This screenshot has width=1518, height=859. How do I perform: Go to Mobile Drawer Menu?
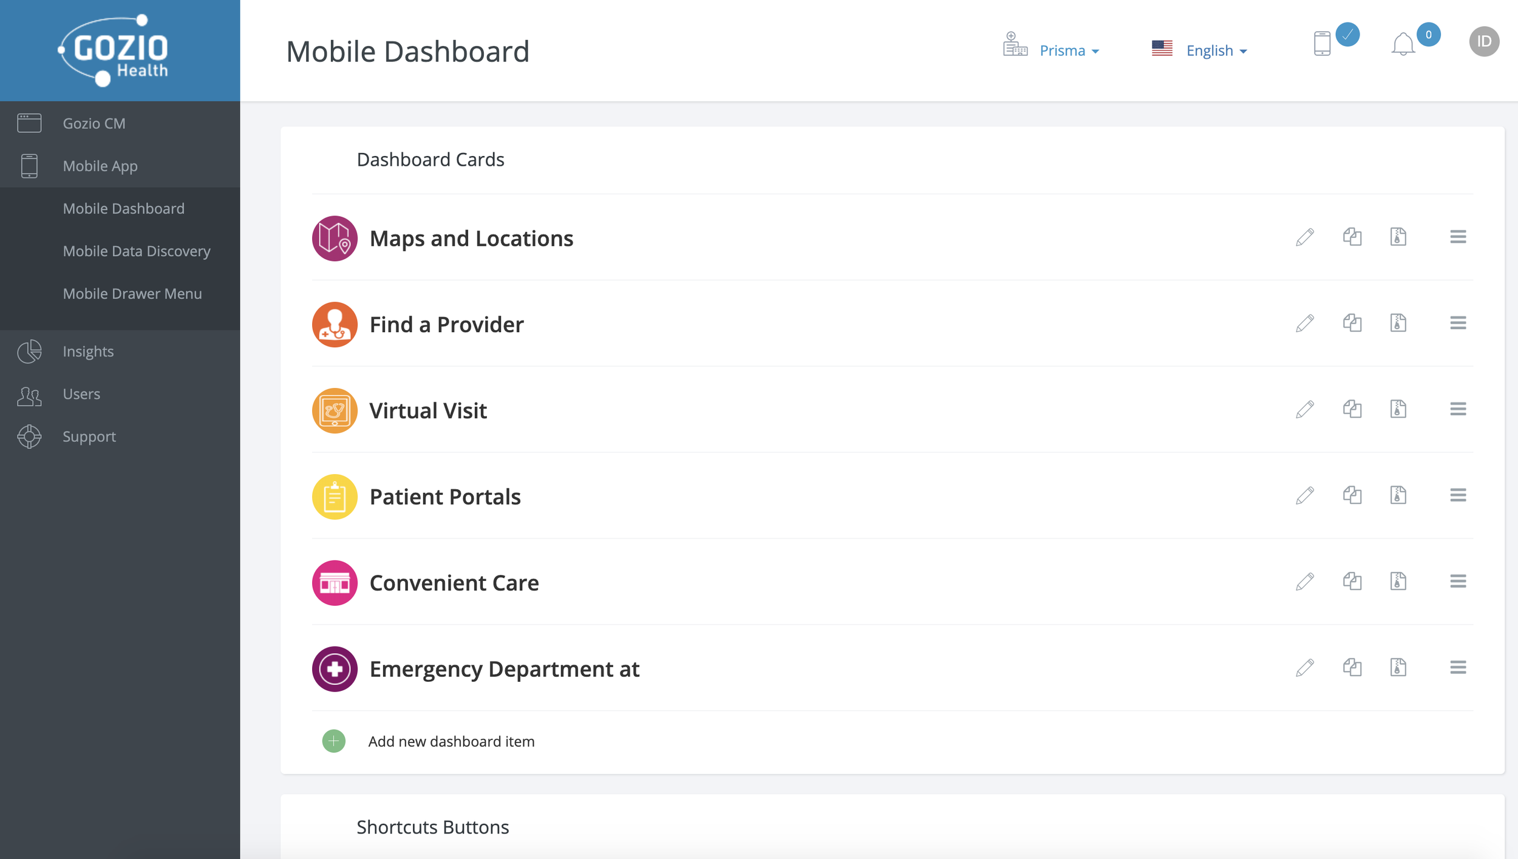coord(132,293)
